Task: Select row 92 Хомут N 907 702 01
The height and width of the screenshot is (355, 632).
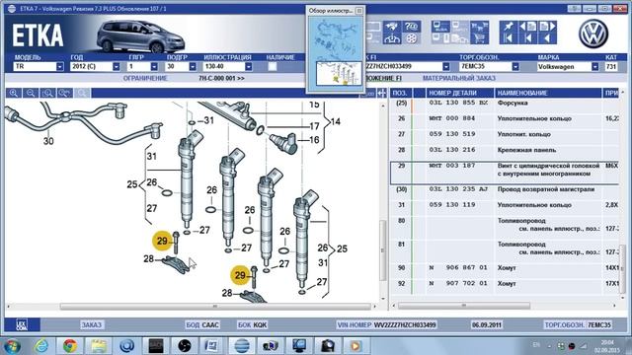Action: [x=505, y=284]
